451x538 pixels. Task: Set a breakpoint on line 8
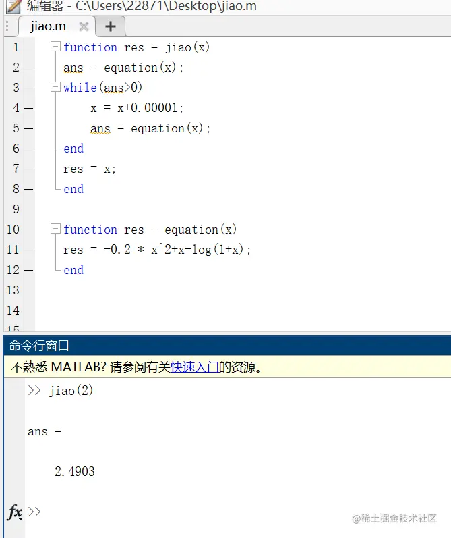(x=29, y=189)
